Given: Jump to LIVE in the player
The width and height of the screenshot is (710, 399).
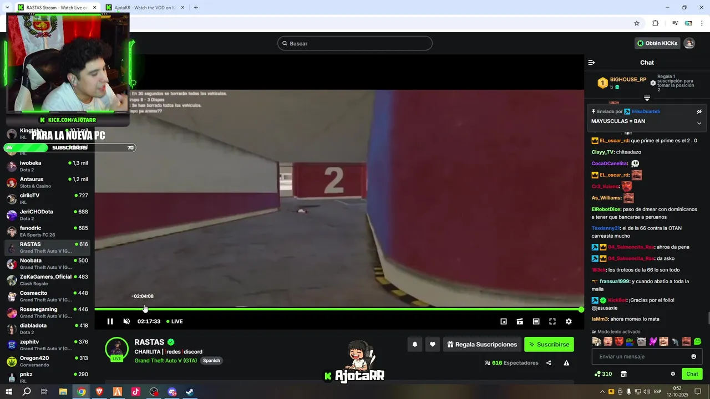Looking at the screenshot, I should 175,321.
